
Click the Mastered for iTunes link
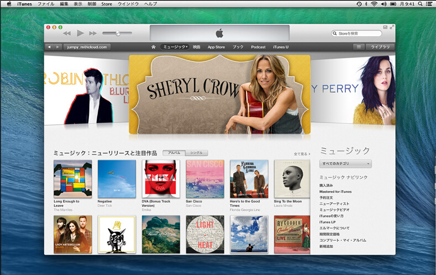335,192
